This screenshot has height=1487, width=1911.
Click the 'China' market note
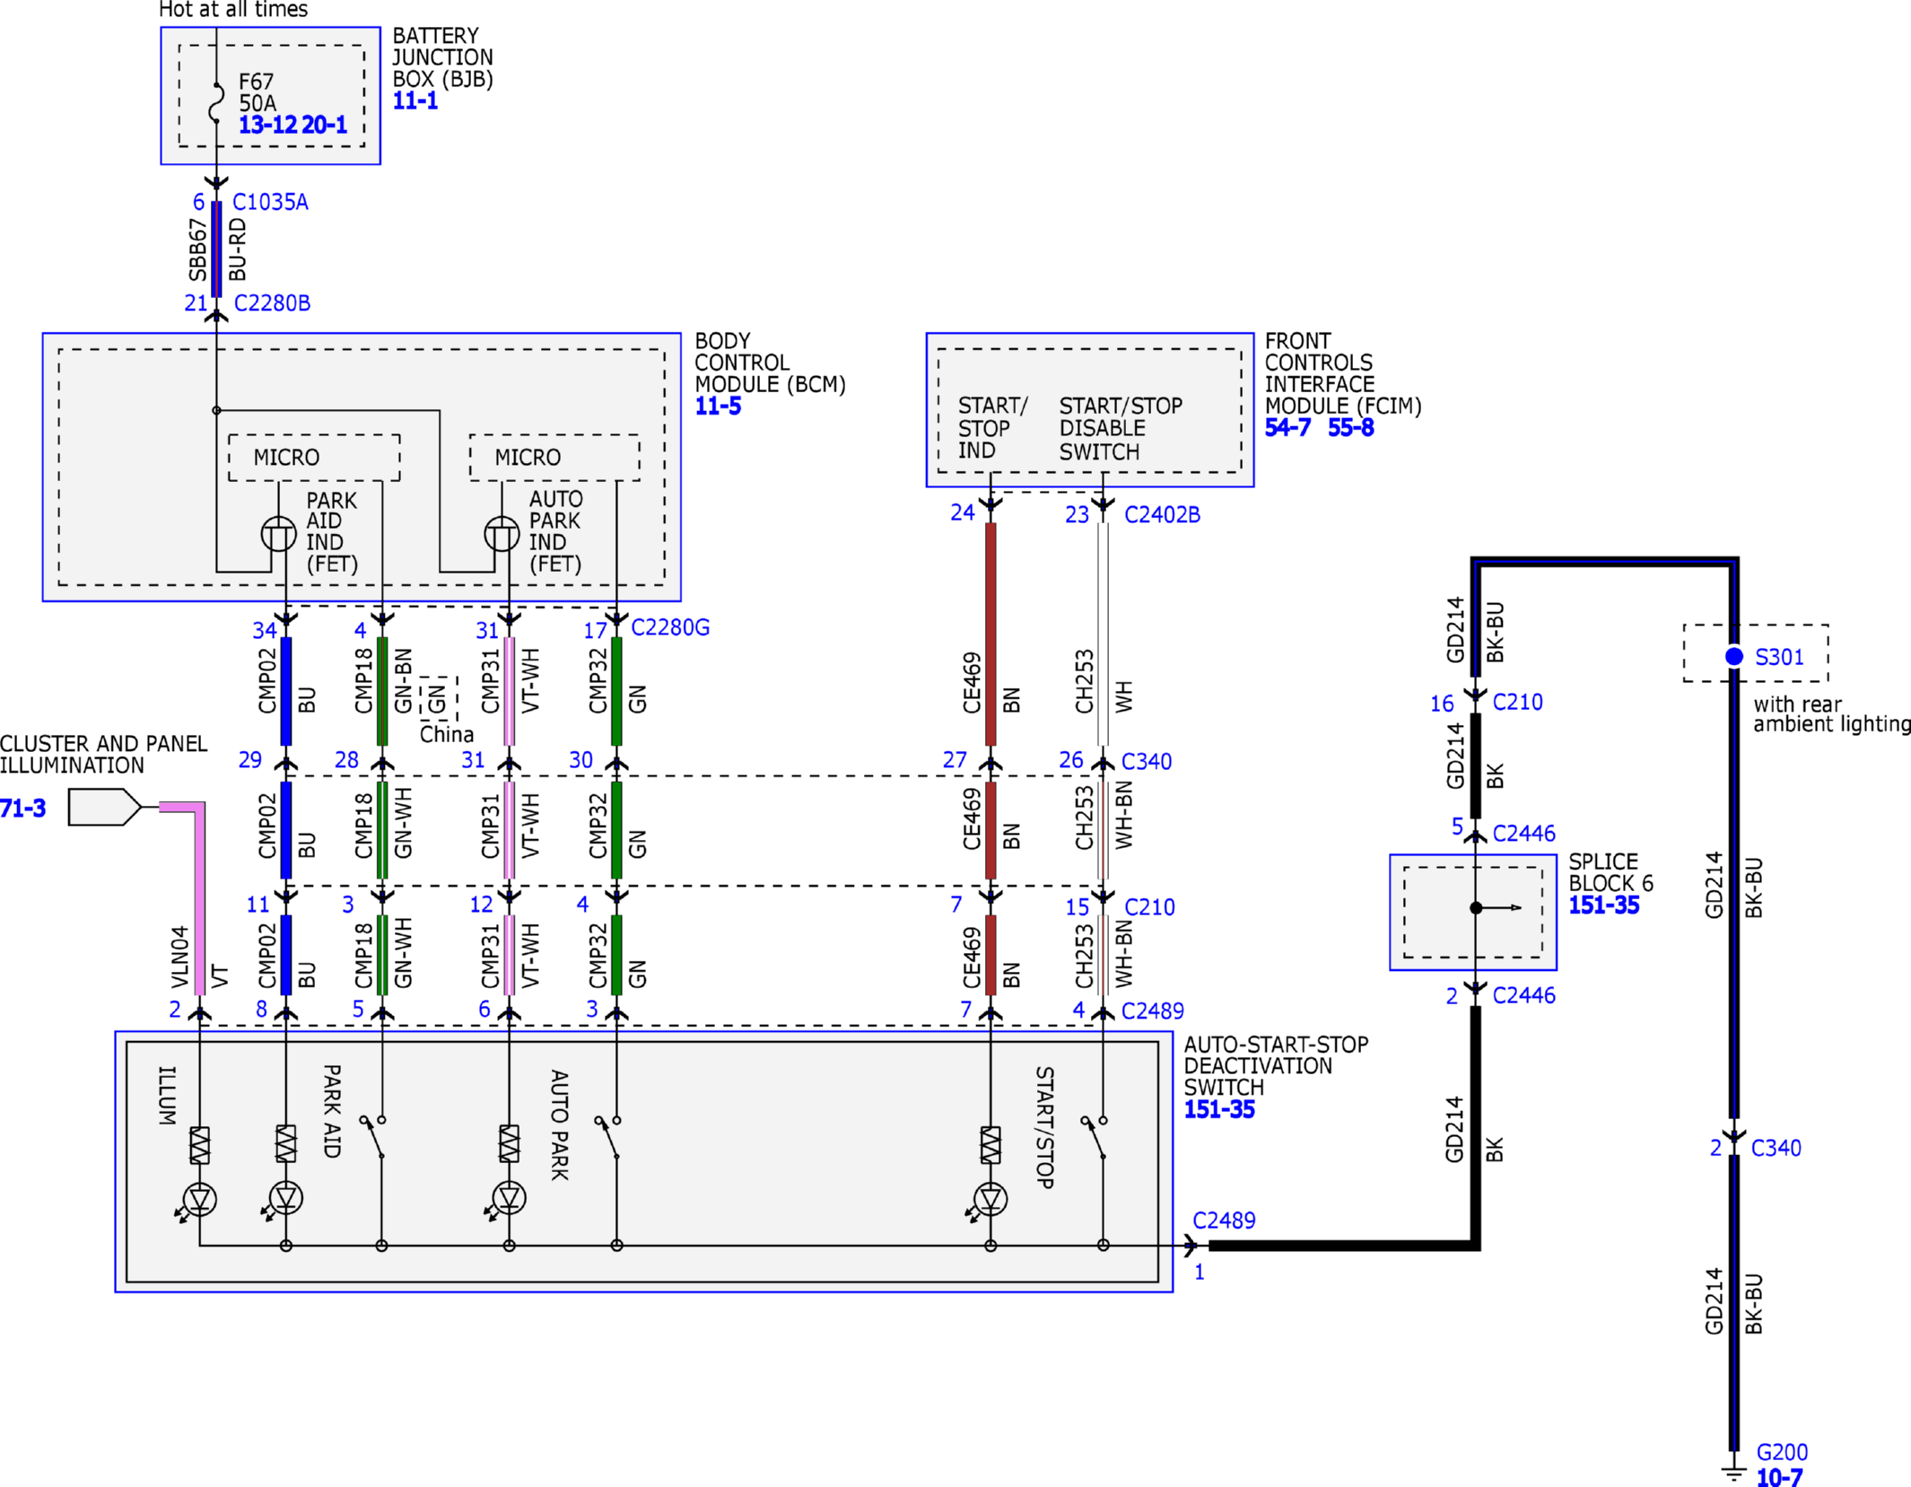tap(447, 734)
